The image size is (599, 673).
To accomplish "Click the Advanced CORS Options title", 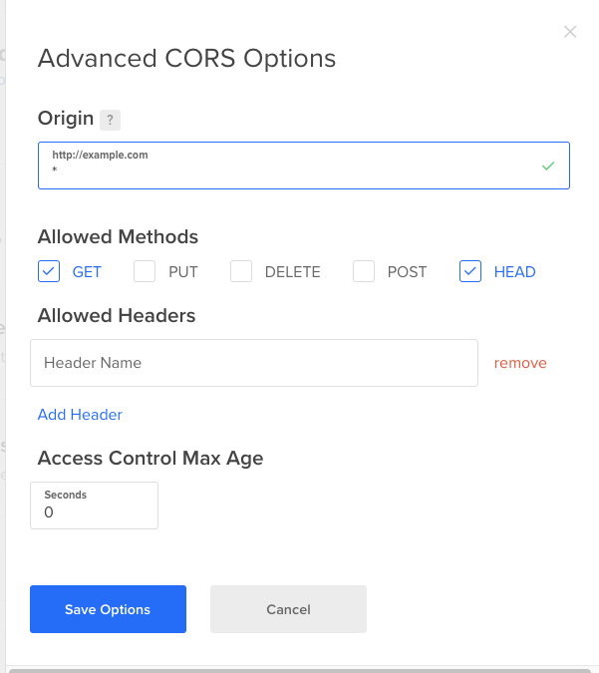I will point(187,59).
